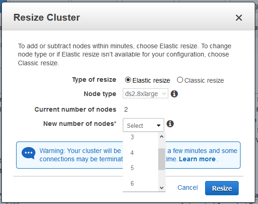Show info for New number of nodes
This screenshot has height=204, width=258.
[x=170, y=124]
